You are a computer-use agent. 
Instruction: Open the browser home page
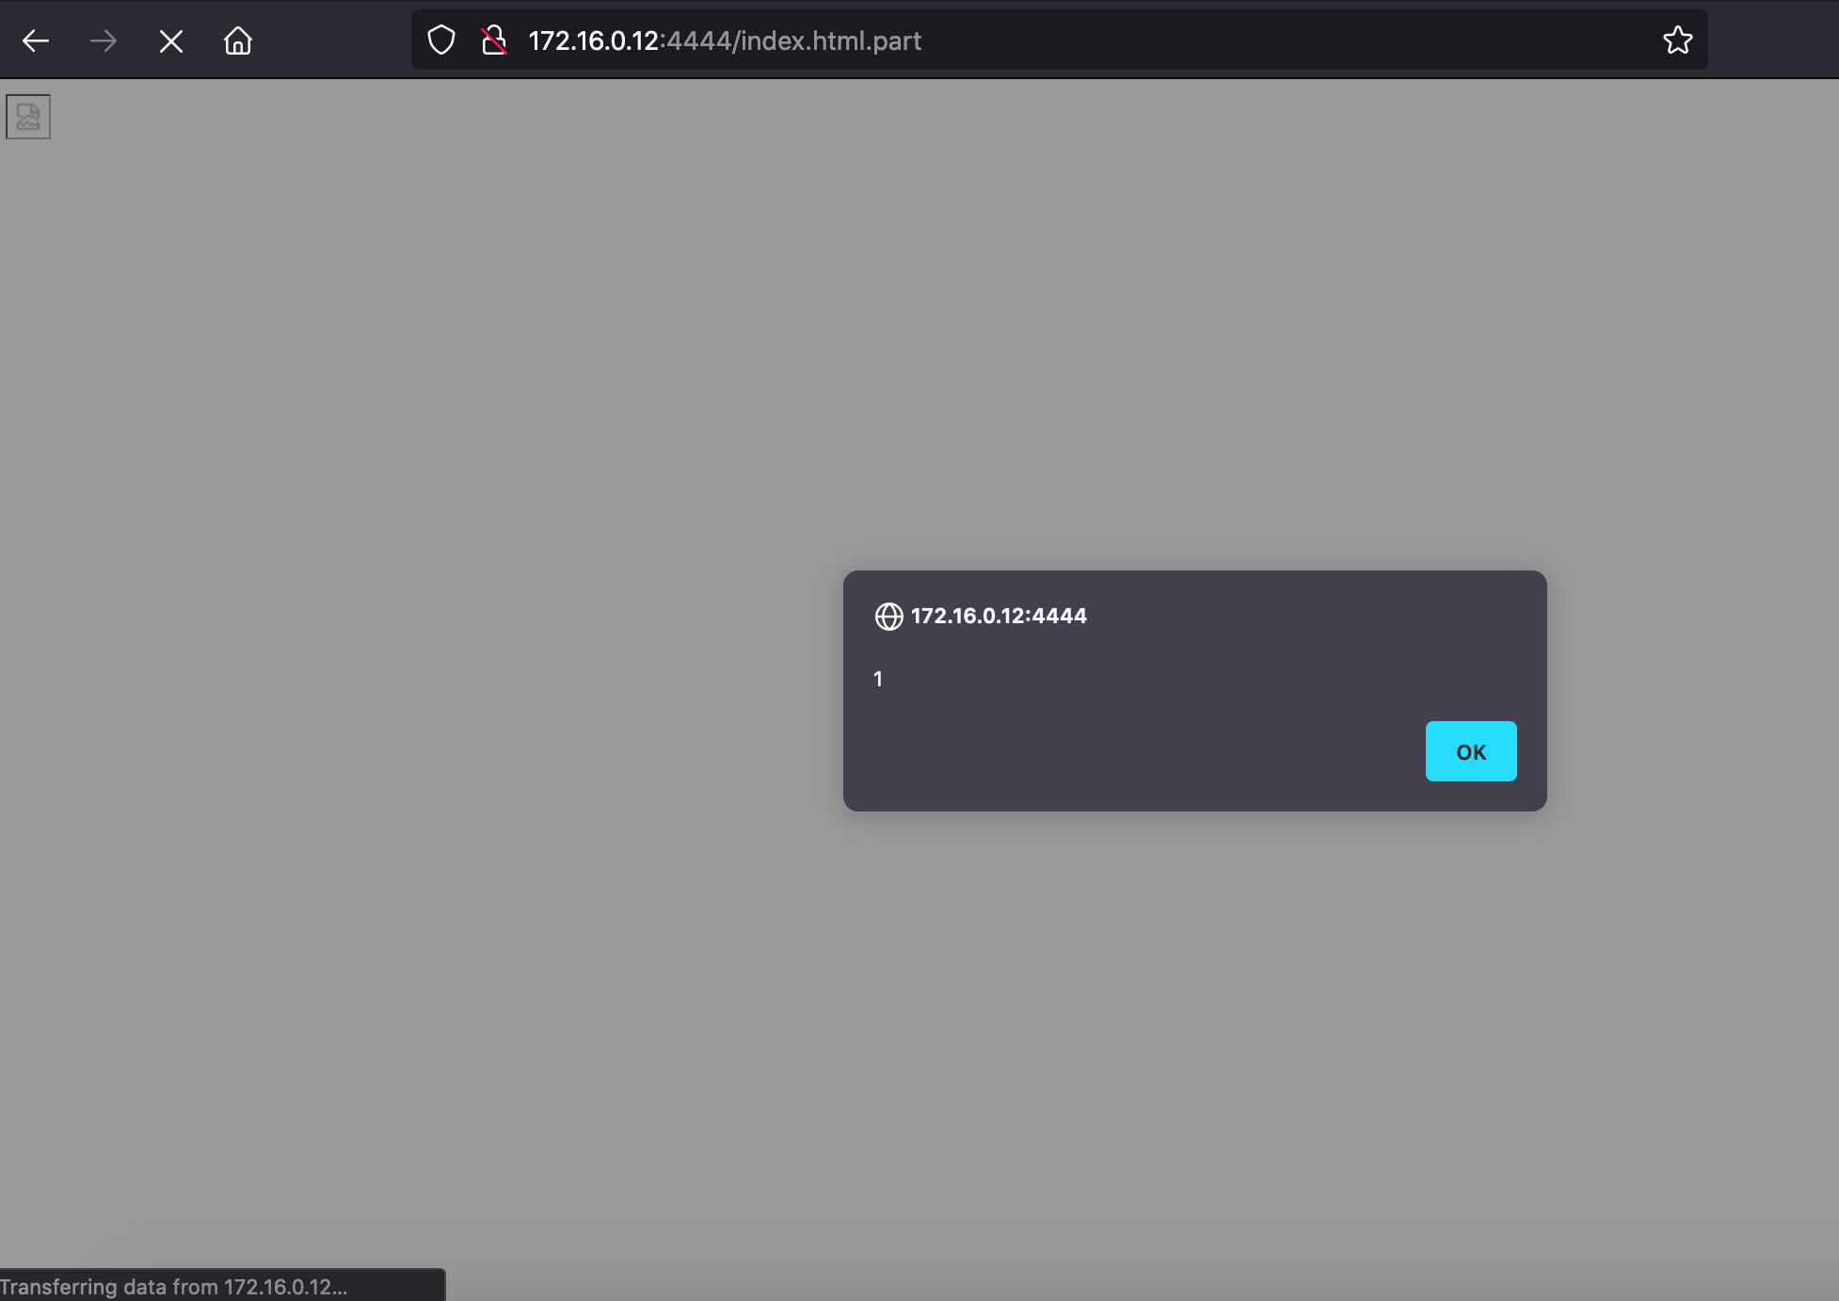[237, 40]
